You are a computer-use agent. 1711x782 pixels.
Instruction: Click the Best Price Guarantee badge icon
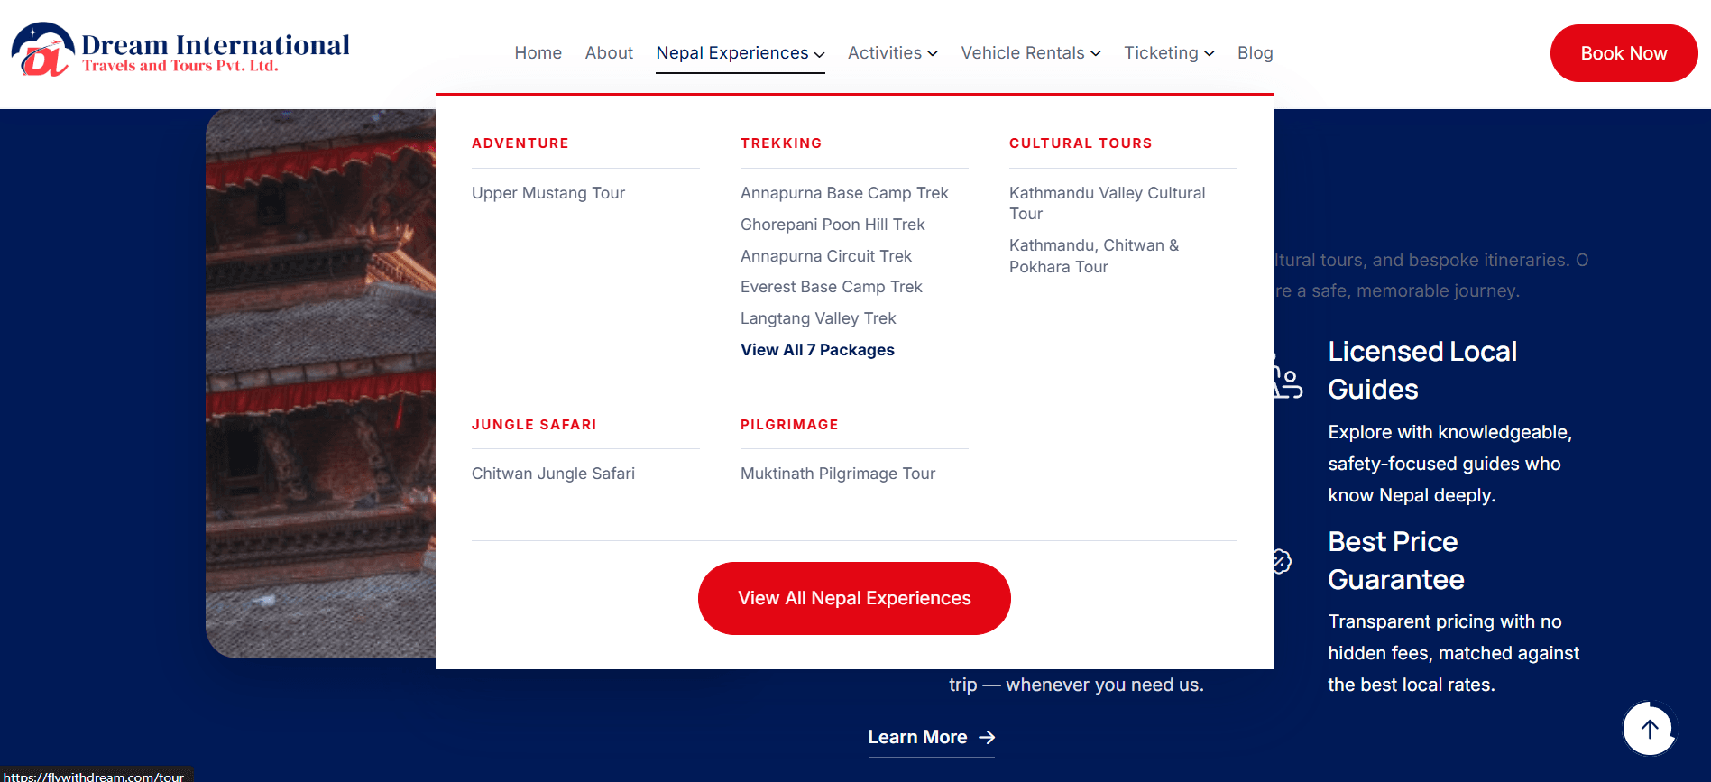(1282, 561)
